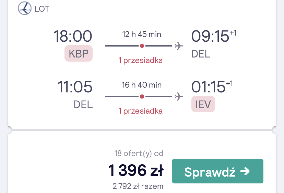The height and width of the screenshot is (193, 284).
Task: Click the Sprawdź button
Action: [217, 171]
